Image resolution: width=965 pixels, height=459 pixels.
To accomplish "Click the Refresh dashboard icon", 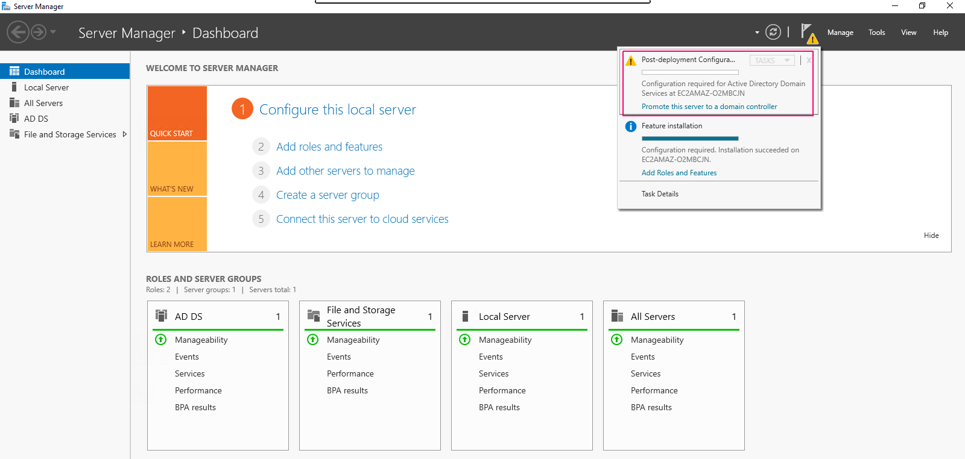I will (x=773, y=32).
